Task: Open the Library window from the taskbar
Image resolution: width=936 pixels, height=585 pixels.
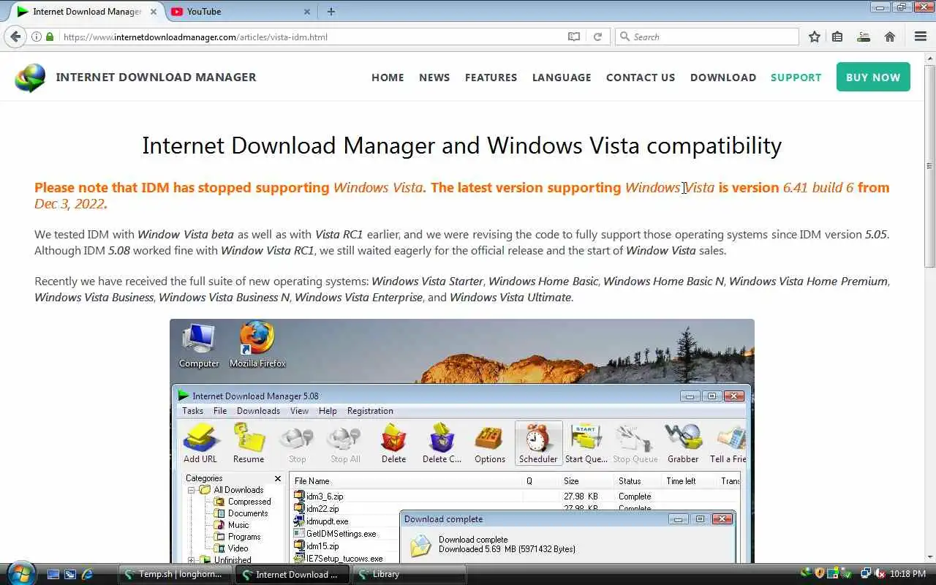Action: point(409,574)
